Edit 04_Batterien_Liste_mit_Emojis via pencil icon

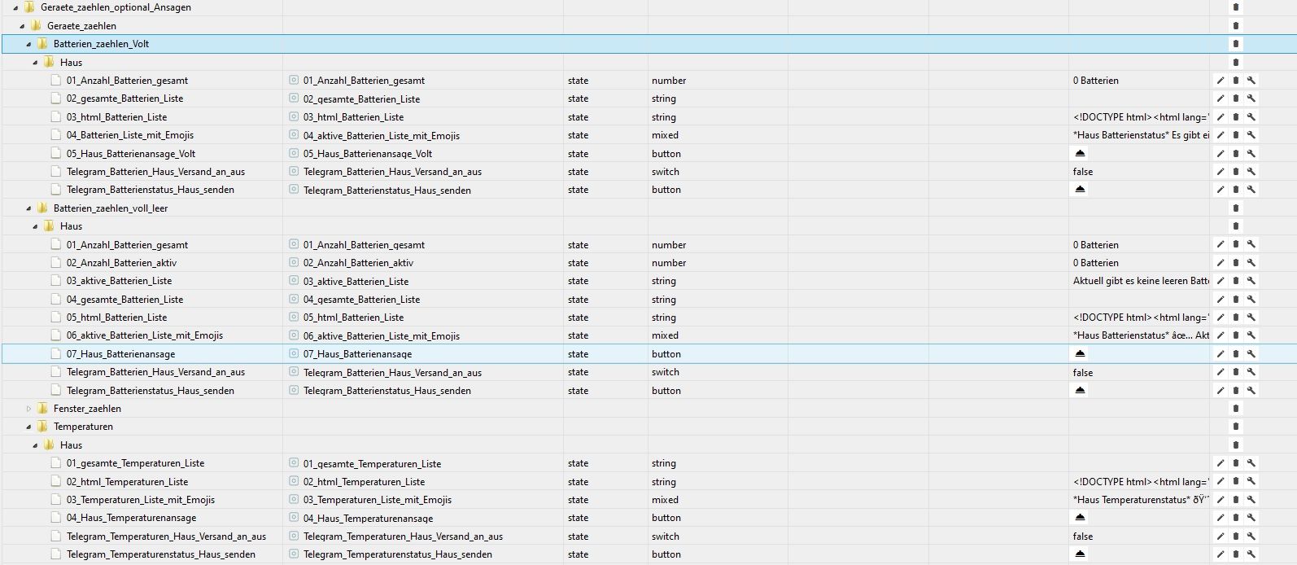coord(1221,135)
